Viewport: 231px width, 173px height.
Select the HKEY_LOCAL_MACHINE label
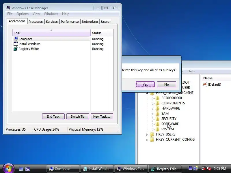tap(175, 93)
